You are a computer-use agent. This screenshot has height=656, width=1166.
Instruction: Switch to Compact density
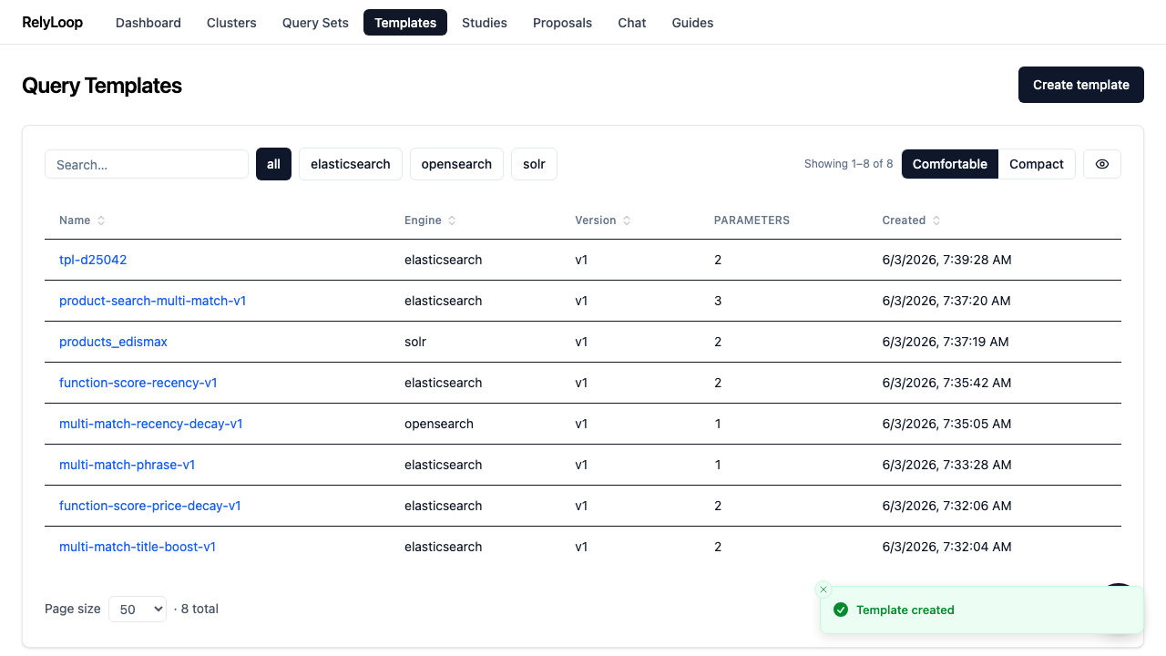coord(1037,164)
